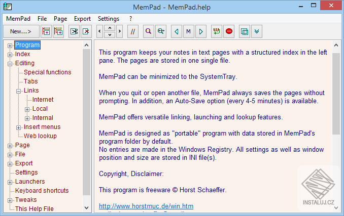Viewport: 344px width, 216px height.
Task: Click the find next magnifier icon
Action: (161, 31)
